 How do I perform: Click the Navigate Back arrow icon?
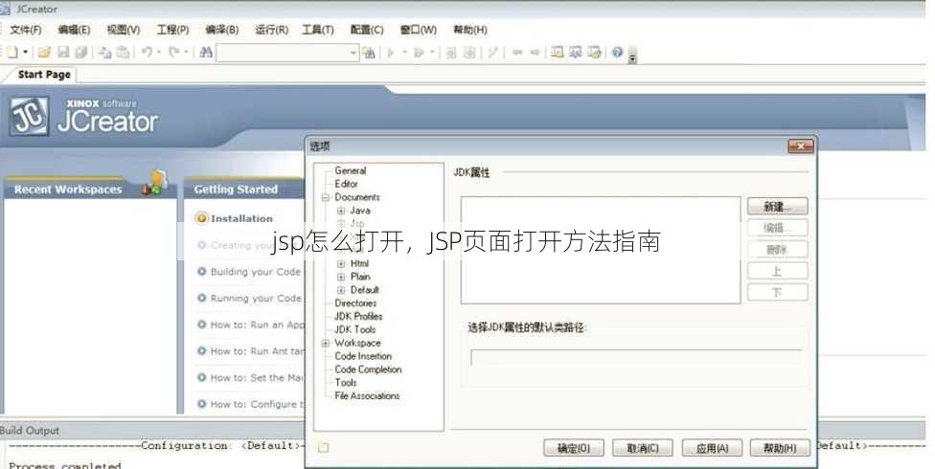[x=517, y=53]
